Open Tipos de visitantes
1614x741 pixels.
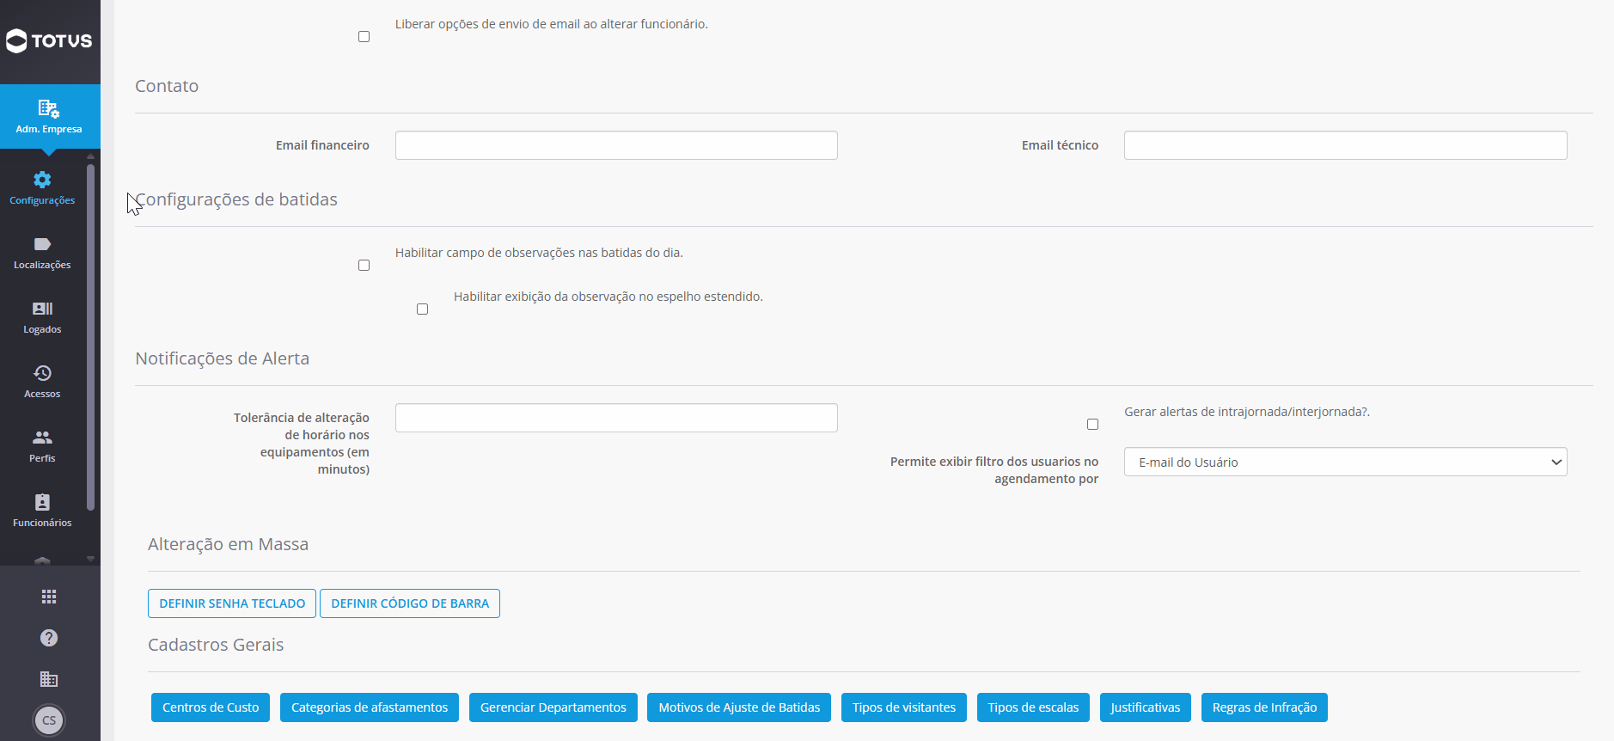point(904,707)
